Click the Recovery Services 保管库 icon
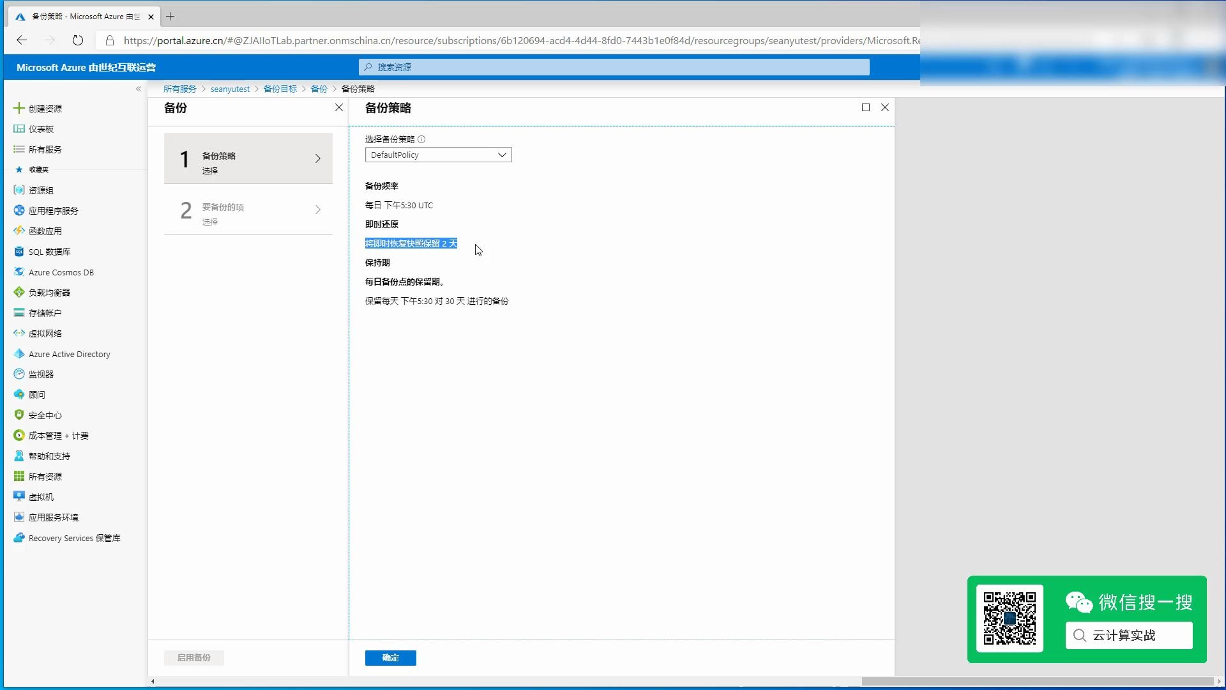This screenshot has height=690, width=1226. 19,537
